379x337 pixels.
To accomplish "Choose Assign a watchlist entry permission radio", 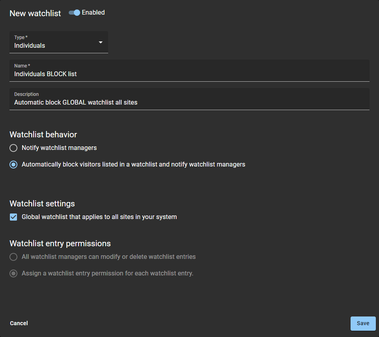I will 14,273.
